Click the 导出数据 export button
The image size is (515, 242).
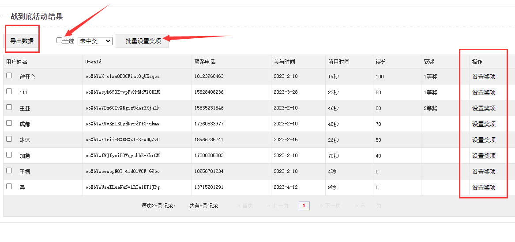click(x=22, y=41)
